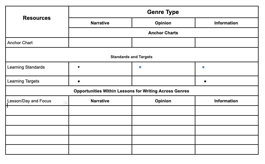Click blue bullet in Information Learning Standards cell

click(x=203, y=67)
